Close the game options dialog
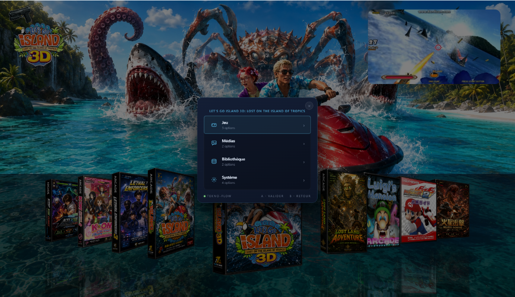The height and width of the screenshot is (297, 515). (309, 106)
